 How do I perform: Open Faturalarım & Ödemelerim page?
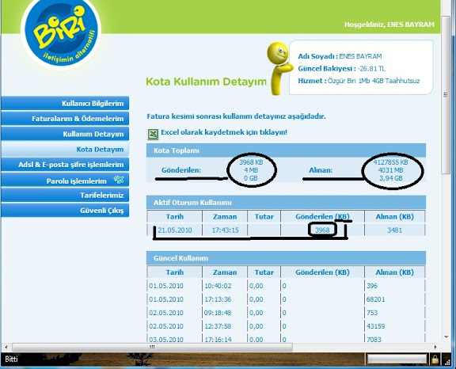coord(65,118)
